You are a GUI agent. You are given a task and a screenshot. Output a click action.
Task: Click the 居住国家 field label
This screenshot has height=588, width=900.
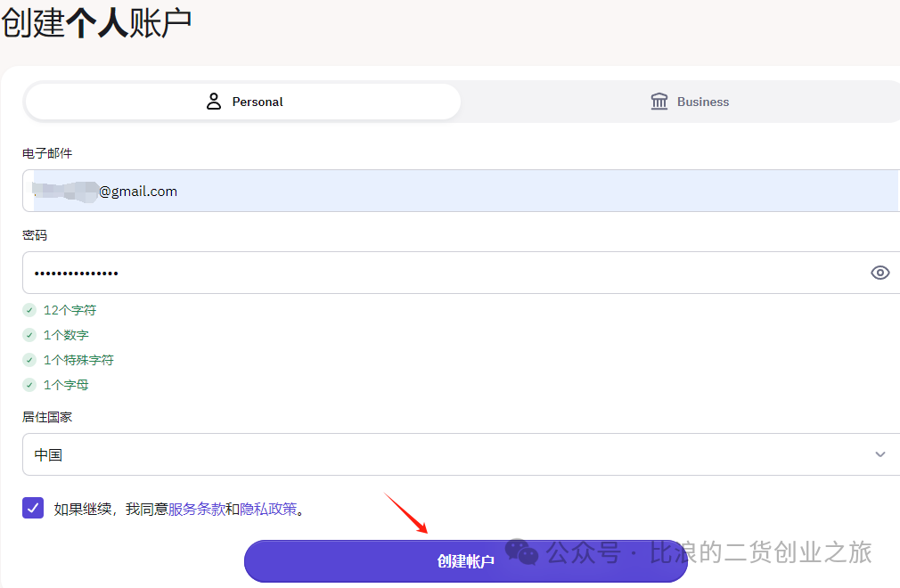(46, 417)
